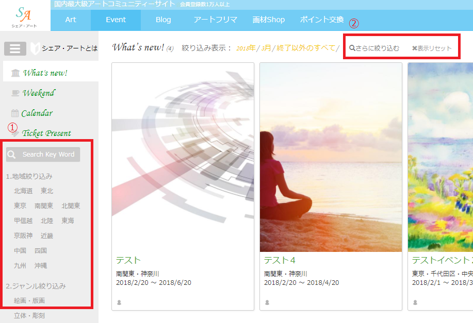Open the シェア・アートとは link
This screenshot has height=323, width=473.
click(70, 48)
